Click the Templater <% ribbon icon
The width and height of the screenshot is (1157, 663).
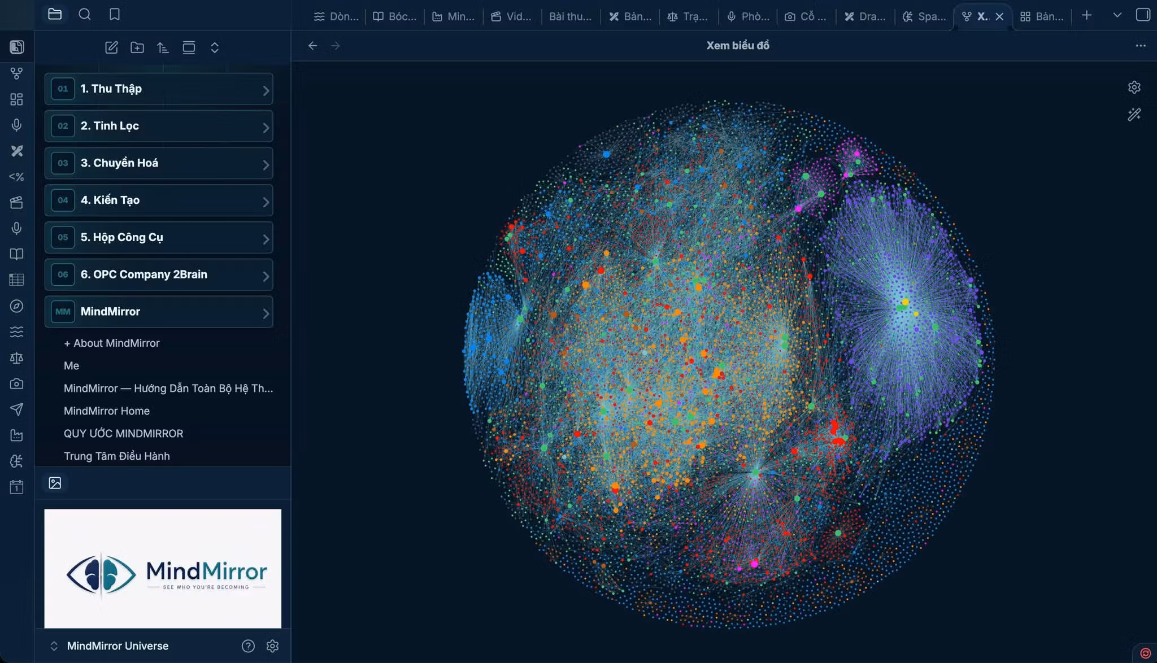[x=16, y=177]
